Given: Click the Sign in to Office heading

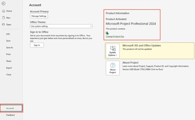Looking at the screenshot, I should click(39, 32).
